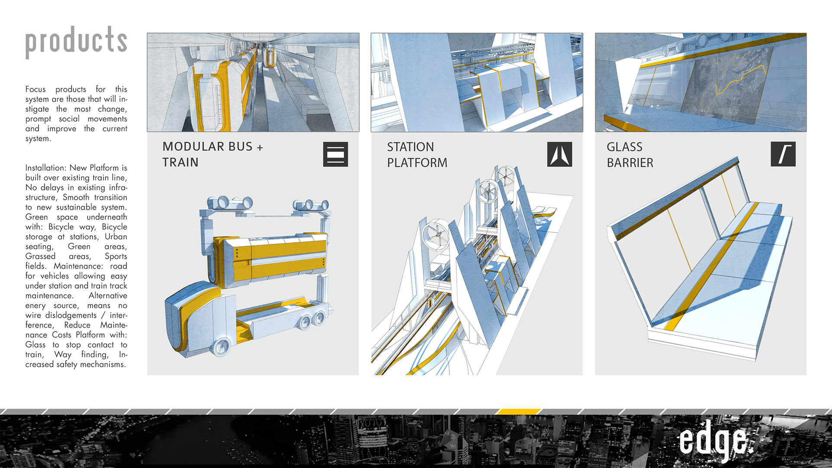Click the modular bus and train icon
Screen dimensions: 832x468
(x=335, y=154)
